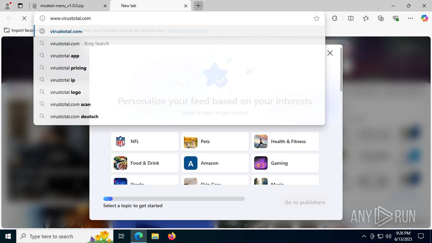Choose the Pets topic card
The height and width of the screenshot is (243, 432).
tap(215, 141)
